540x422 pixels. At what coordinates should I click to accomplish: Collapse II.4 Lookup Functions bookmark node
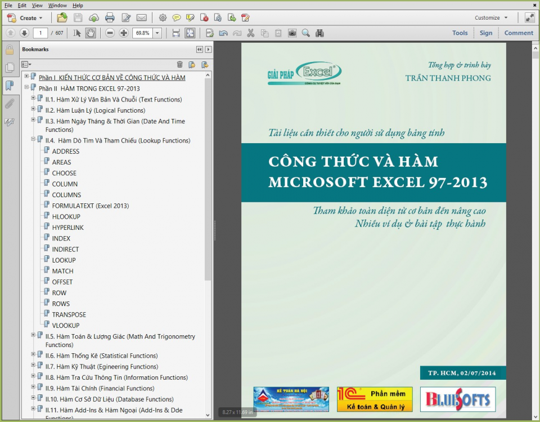pyautogui.click(x=33, y=140)
